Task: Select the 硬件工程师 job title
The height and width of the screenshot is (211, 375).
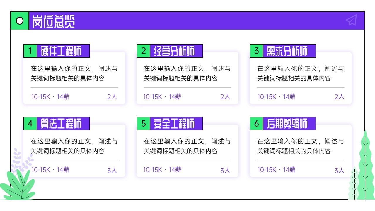Action: (x=61, y=51)
